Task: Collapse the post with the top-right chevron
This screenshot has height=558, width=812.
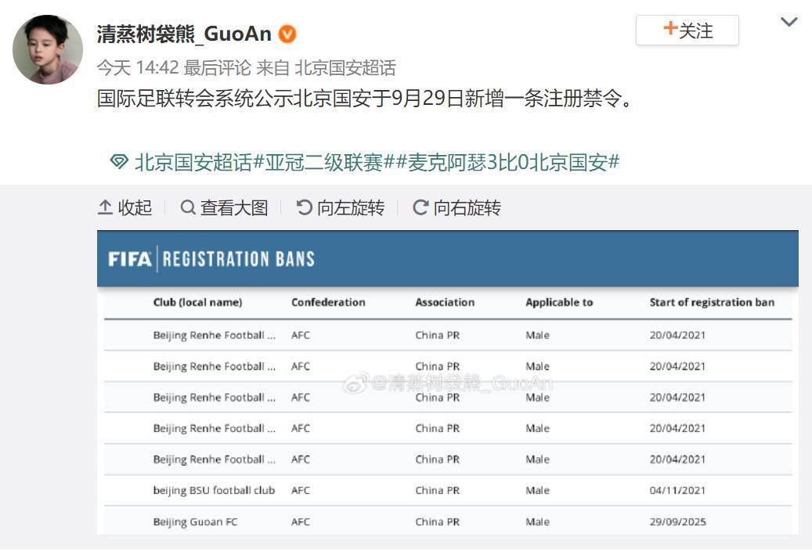Action: tap(789, 21)
